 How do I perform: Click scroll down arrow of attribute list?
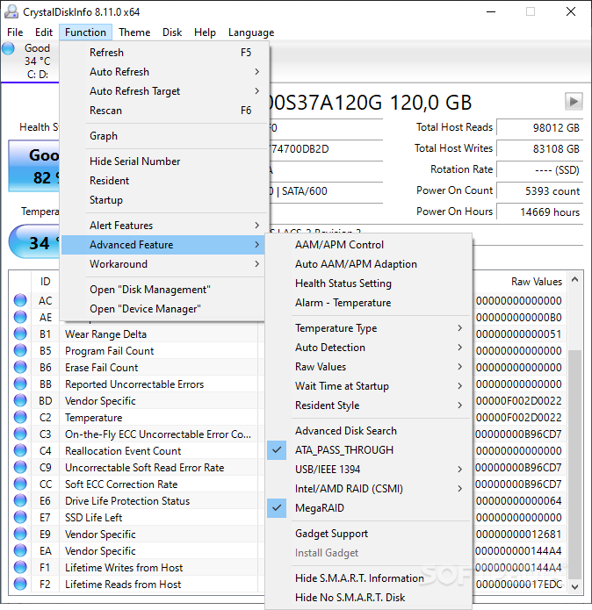(575, 586)
